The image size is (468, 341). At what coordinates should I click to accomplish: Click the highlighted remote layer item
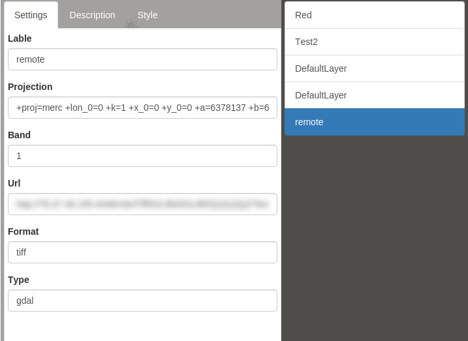click(x=374, y=122)
